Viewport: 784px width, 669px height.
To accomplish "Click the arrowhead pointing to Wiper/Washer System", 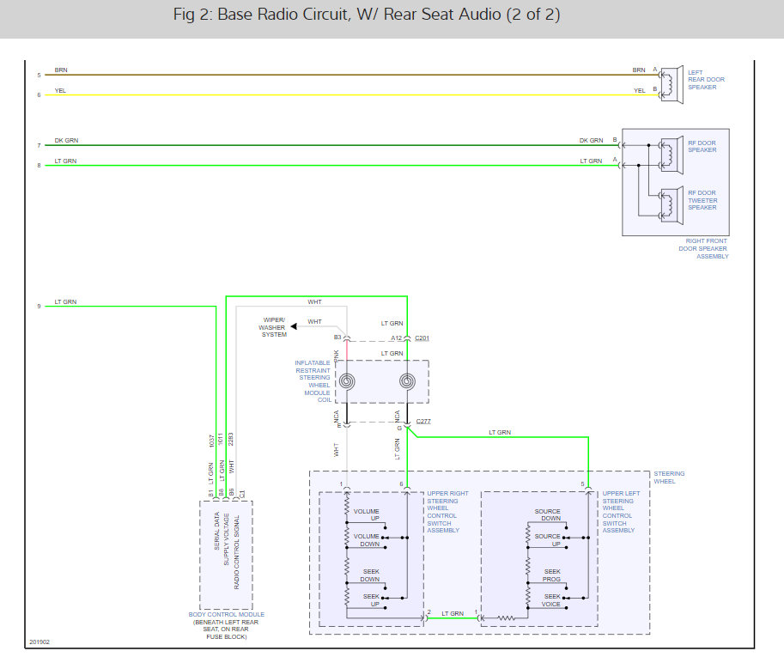I will (294, 326).
